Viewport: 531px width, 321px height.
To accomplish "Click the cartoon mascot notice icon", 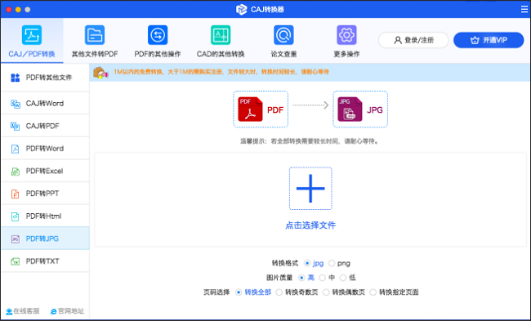I will point(100,72).
